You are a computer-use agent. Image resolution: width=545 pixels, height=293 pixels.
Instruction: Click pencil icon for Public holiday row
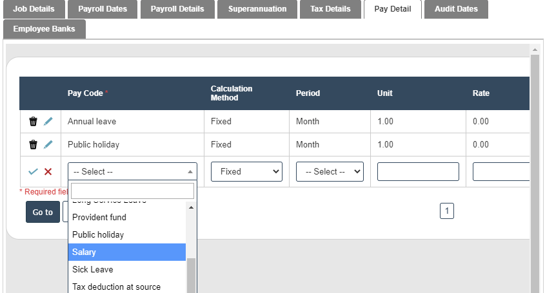coord(48,144)
